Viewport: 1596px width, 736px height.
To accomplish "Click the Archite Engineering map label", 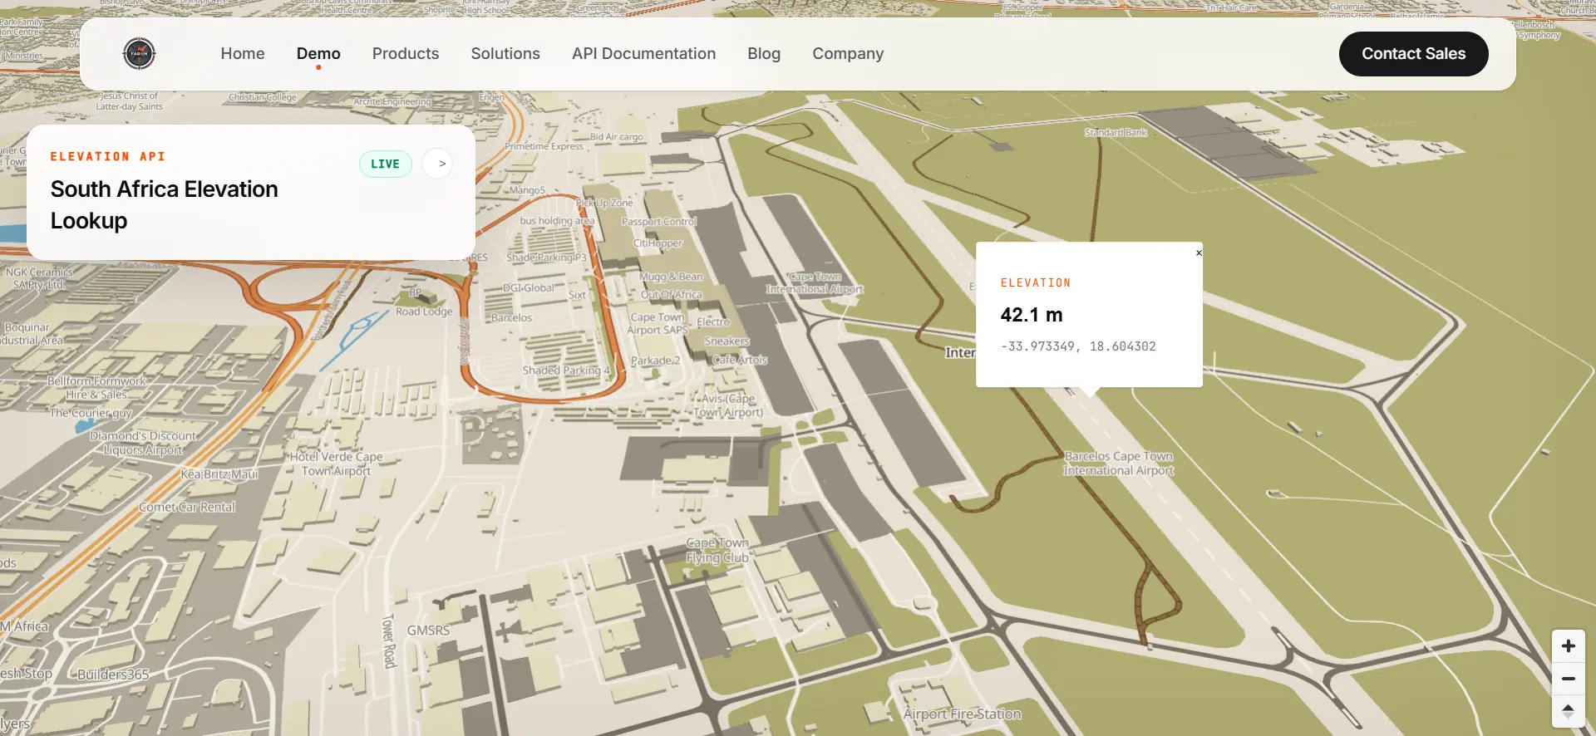I will [x=392, y=101].
